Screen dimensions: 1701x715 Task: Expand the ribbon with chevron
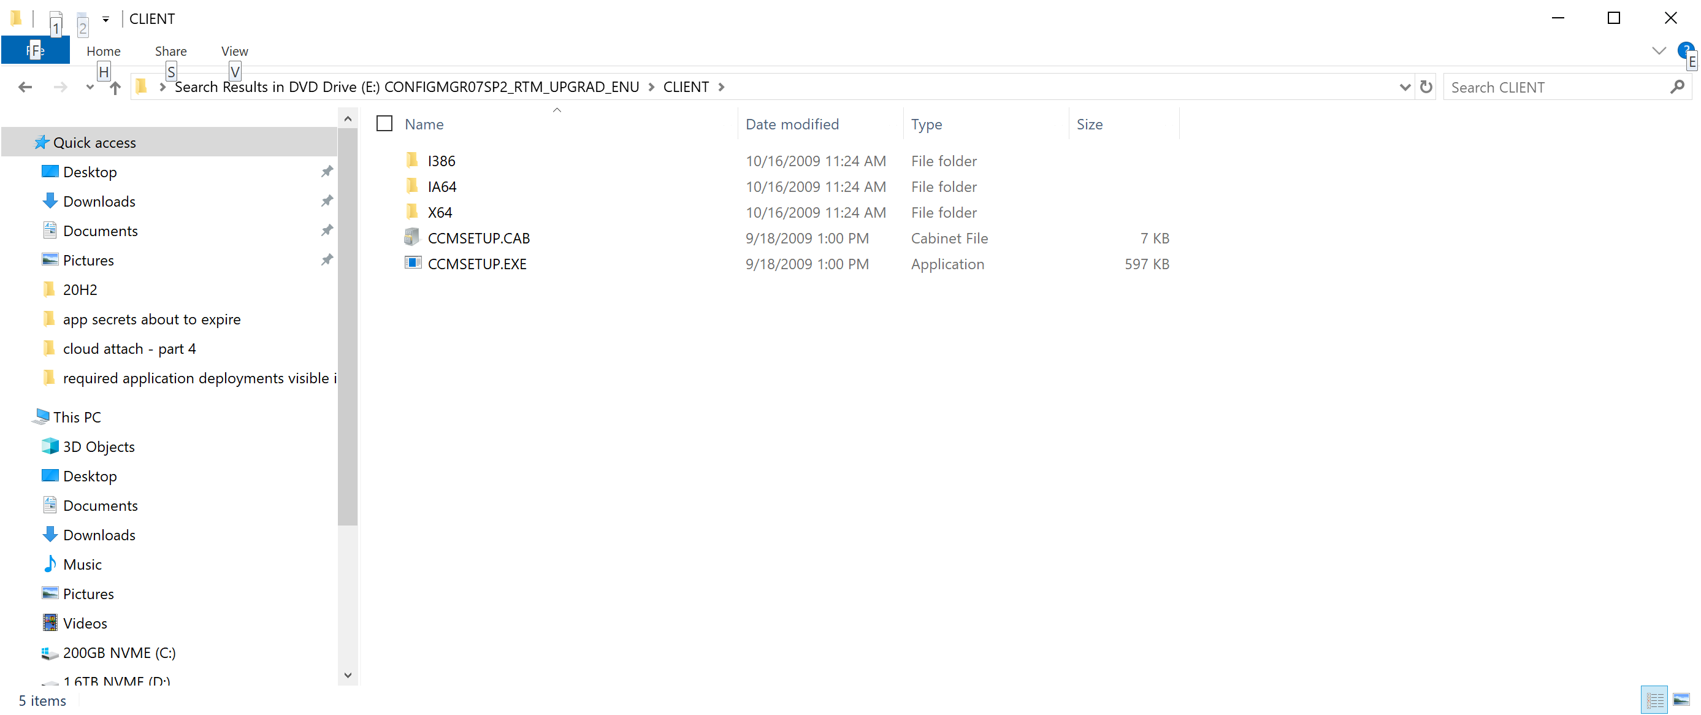[1659, 51]
